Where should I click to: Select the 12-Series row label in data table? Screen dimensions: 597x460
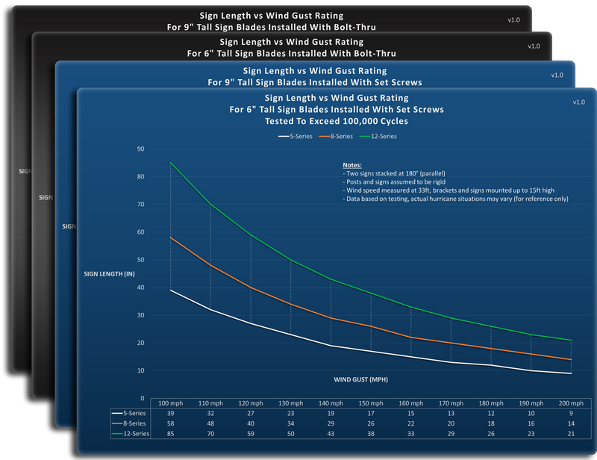tap(130, 434)
